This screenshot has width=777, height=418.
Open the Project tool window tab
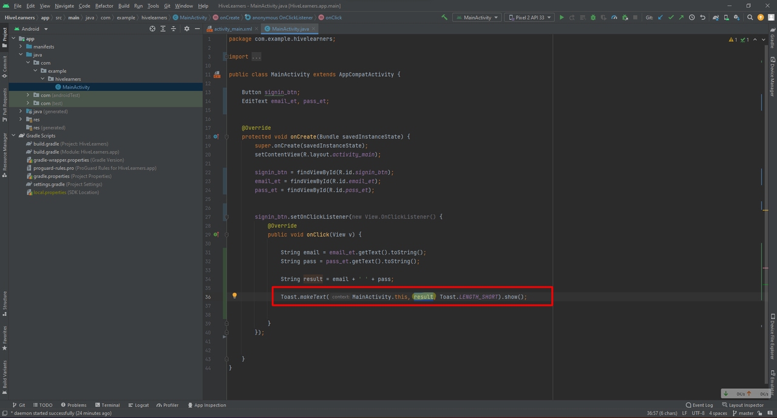click(x=4, y=37)
